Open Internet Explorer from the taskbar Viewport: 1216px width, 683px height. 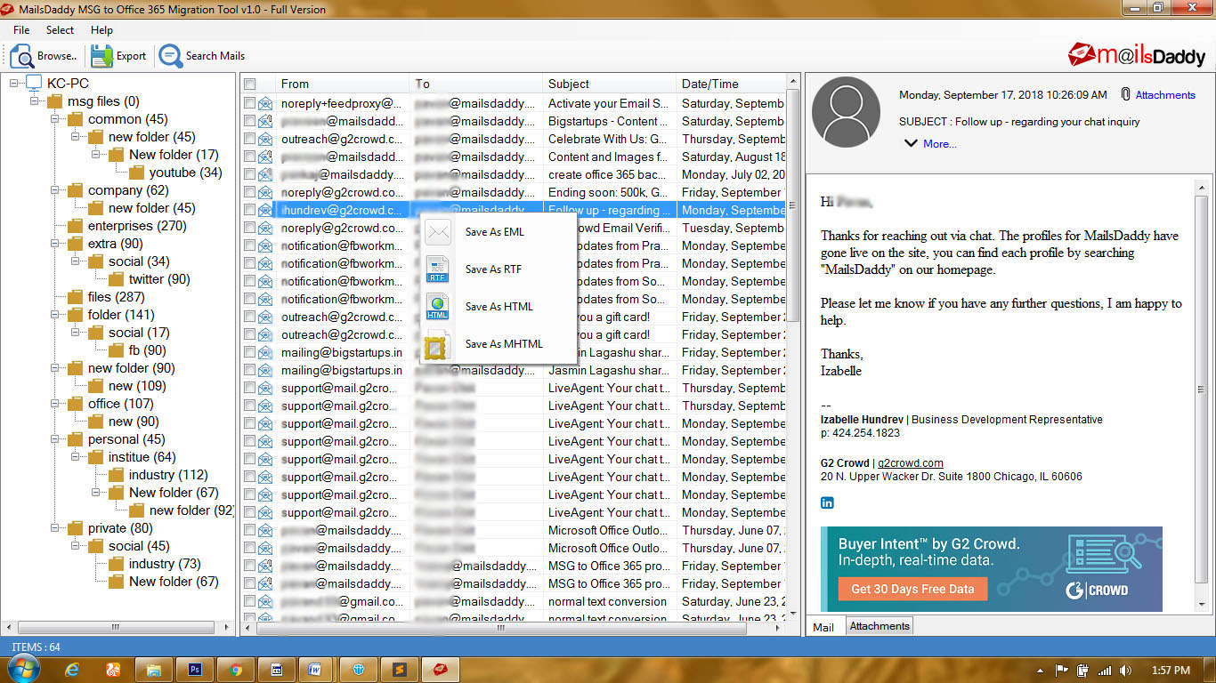(70, 670)
